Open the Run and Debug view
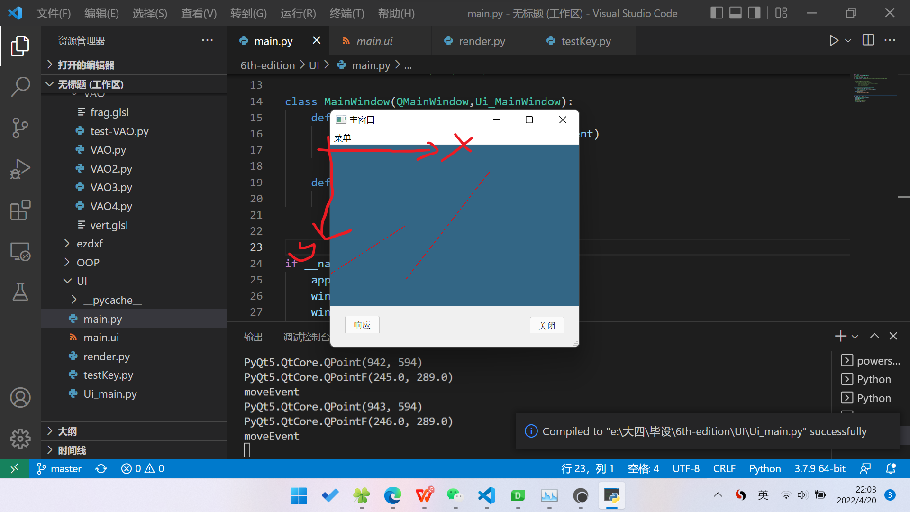 pos(20,169)
